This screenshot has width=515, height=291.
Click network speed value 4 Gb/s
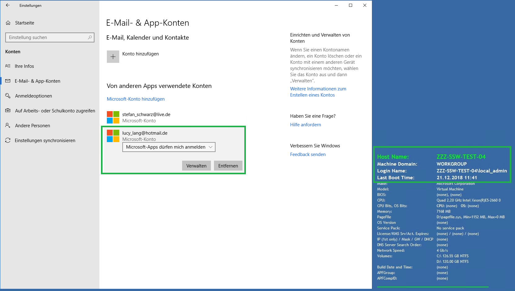coord(442,250)
